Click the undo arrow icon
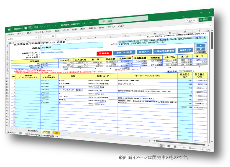This screenshot has width=230, height=167. 42,27
